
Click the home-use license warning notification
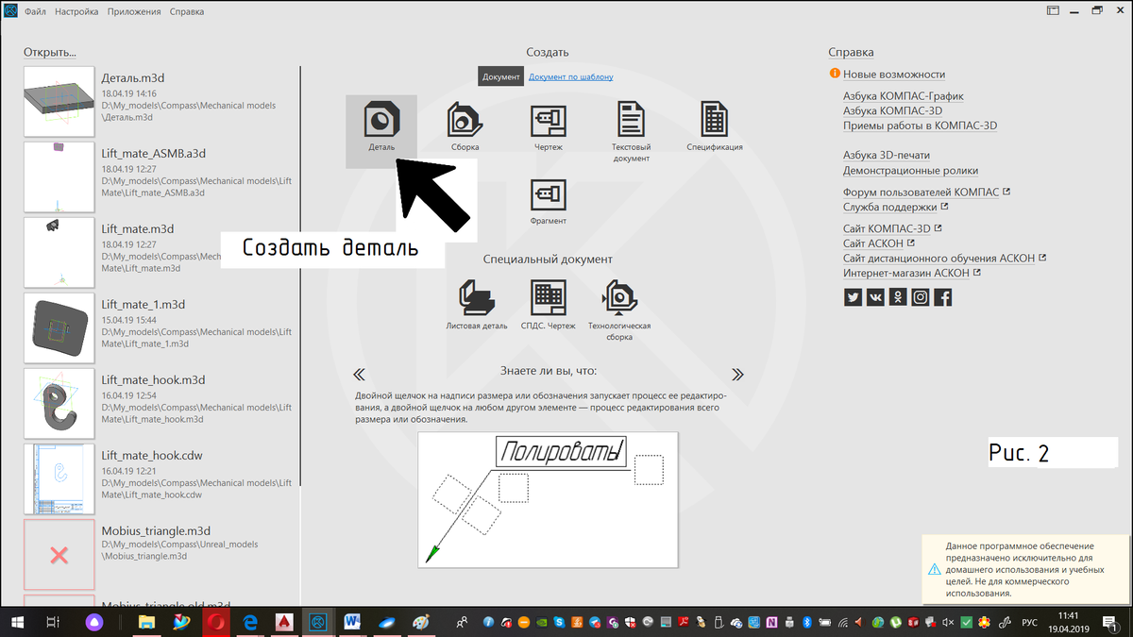click(x=1026, y=570)
